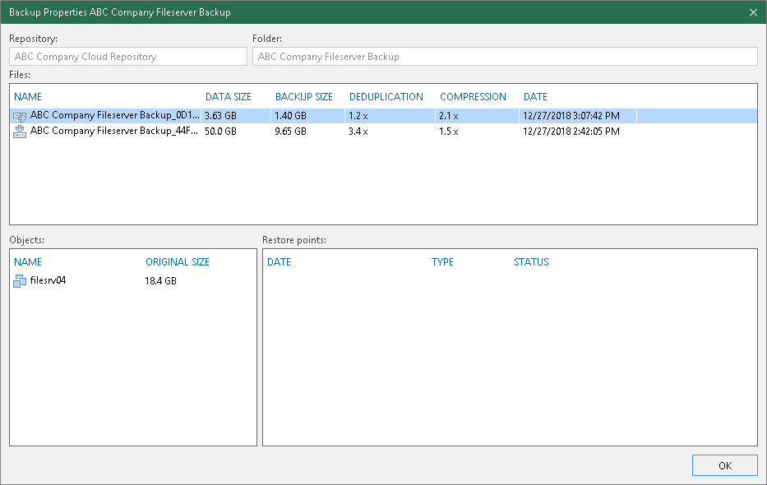Image resolution: width=767 pixels, height=485 pixels.
Task: Click the 1.5 x compression value
Action: coord(449,132)
